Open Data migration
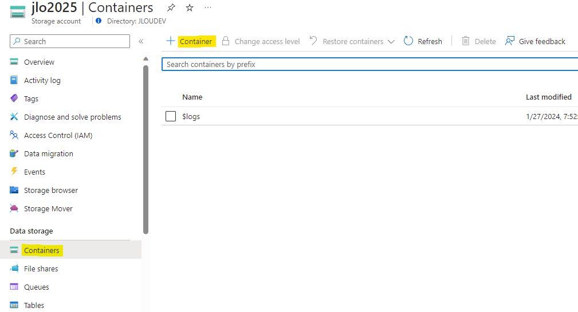 coord(49,153)
